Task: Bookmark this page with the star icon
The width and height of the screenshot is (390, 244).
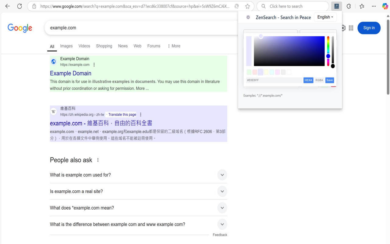Action: point(247,6)
